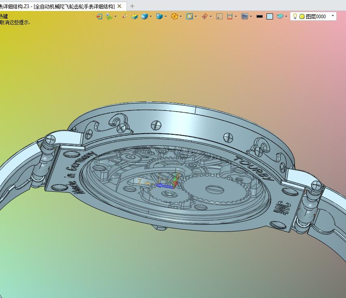Click the blue cube with sheet icon
Viewport: 346px width, 298px height.
pos(159,16)
